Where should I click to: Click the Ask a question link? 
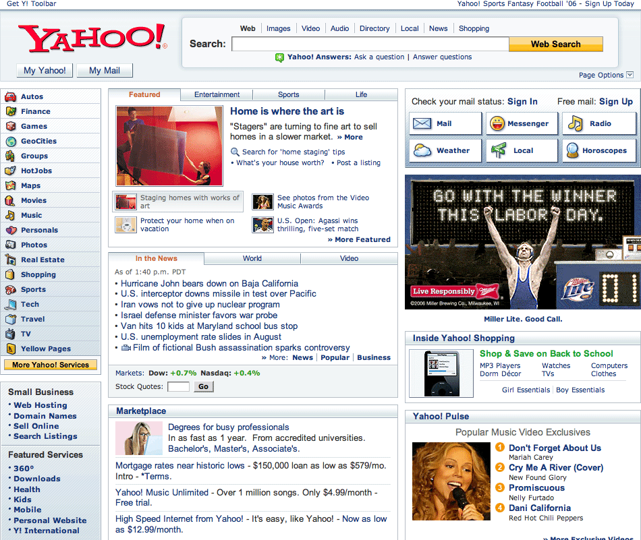coord(379,57)
